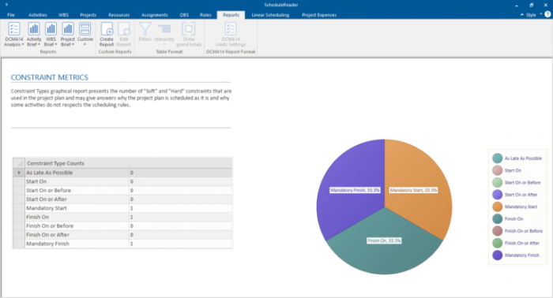Expand the Style dropdown in title bar

click(531, 15)
